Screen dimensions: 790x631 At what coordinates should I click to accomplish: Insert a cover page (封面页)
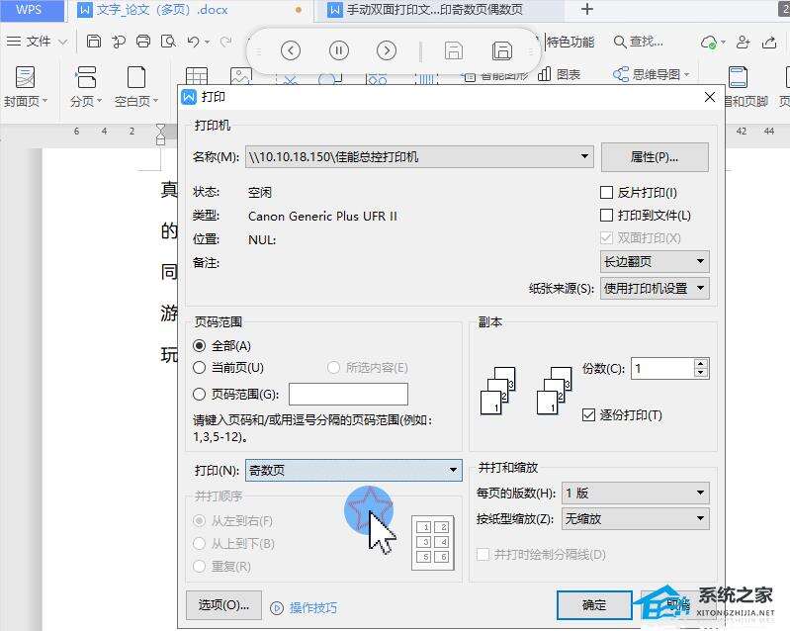tap(25, 87)
